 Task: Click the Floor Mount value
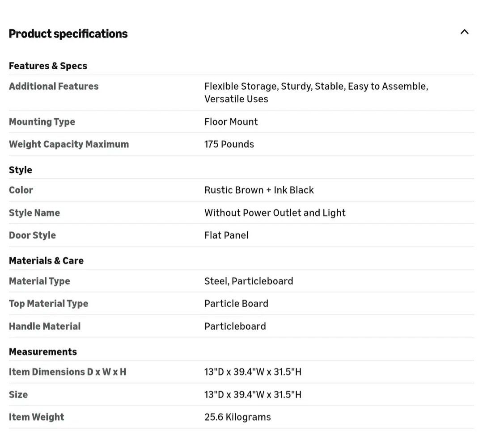tap(231, 122)
